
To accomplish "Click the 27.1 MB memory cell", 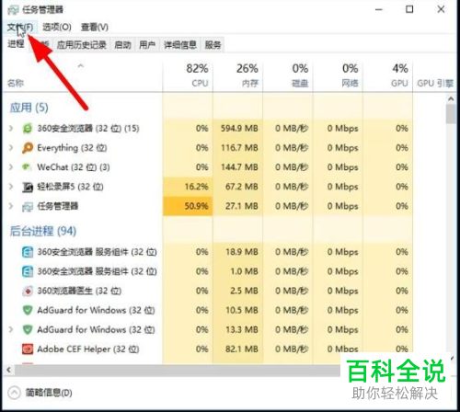I will tap(238, 206).
